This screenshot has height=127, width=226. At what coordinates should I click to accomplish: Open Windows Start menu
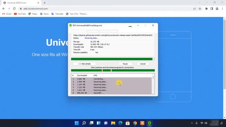(77, 123)
